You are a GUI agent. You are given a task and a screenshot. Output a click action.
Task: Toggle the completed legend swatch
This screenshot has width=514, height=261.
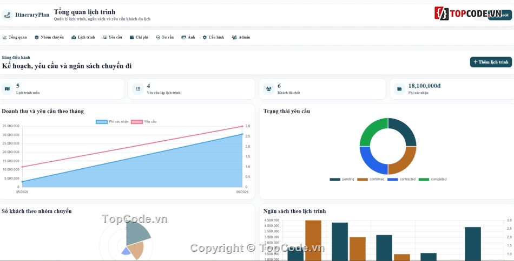[x=424, y=180]
